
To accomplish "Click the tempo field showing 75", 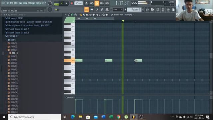I will [79, 3].
